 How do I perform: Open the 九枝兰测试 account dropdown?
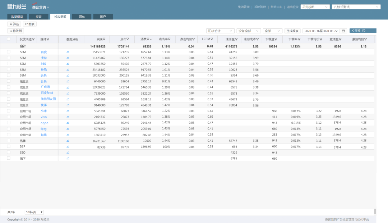click(356, 7)
